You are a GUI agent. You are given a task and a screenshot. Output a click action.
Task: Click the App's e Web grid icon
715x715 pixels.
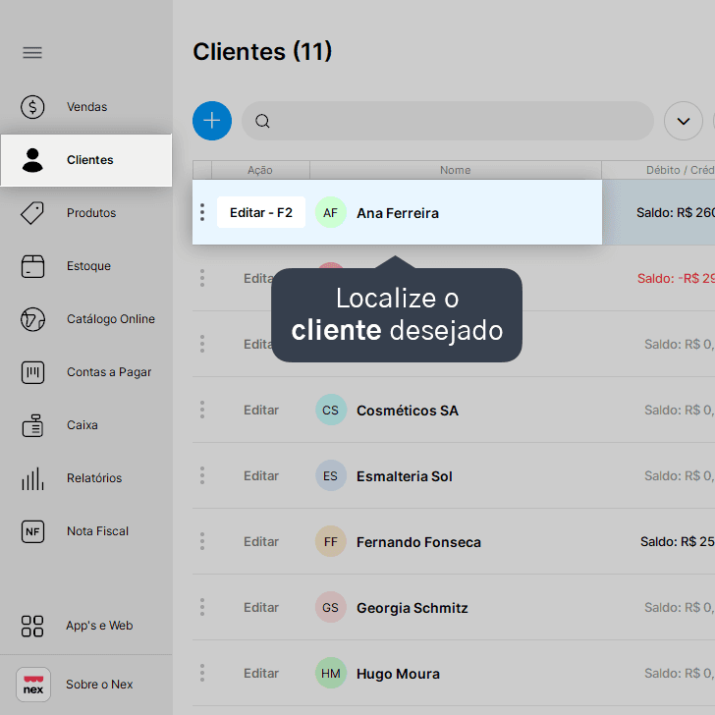pyautogui.click(x=32, y=626)
